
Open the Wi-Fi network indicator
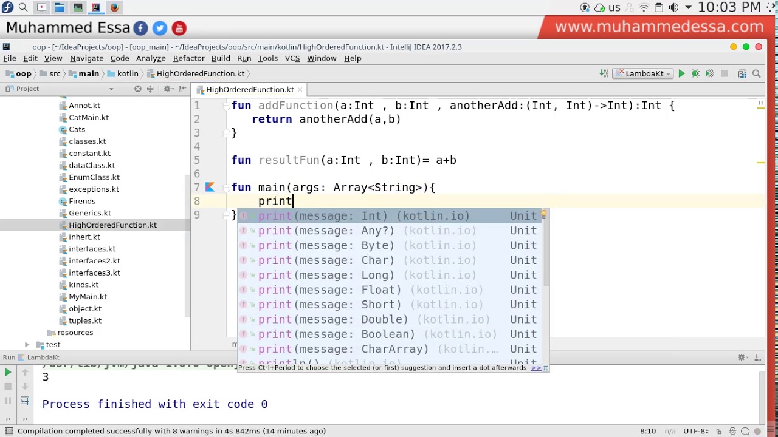644,7
